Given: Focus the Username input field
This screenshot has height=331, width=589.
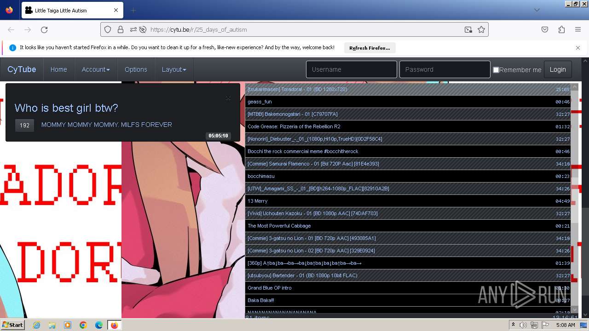Looking at the screenshot, I should click(x=352, y=69).
